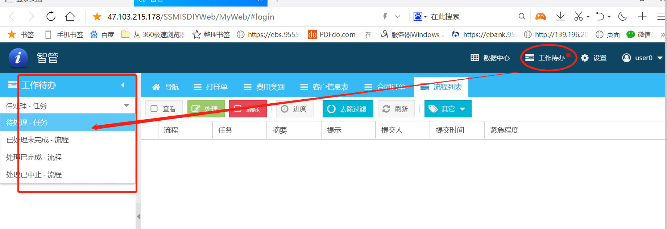Expand undo closed tab options arrow
The width and height of the screenshot is (667, 229).
click(x=609, y=17)
